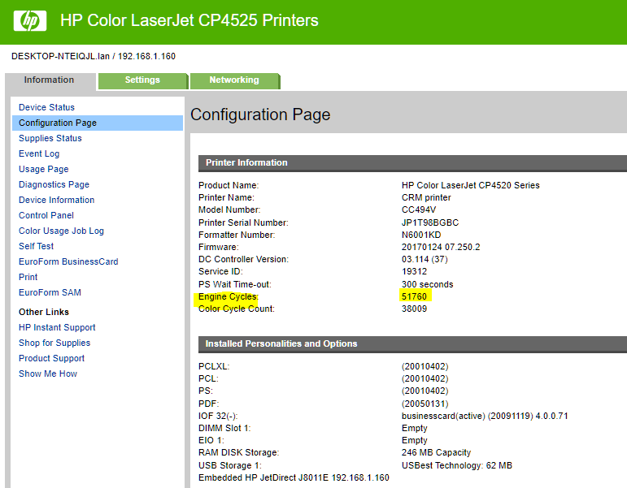Navigate to Usage Page
This screenshot has height=488, width=627.
point(43,169)
